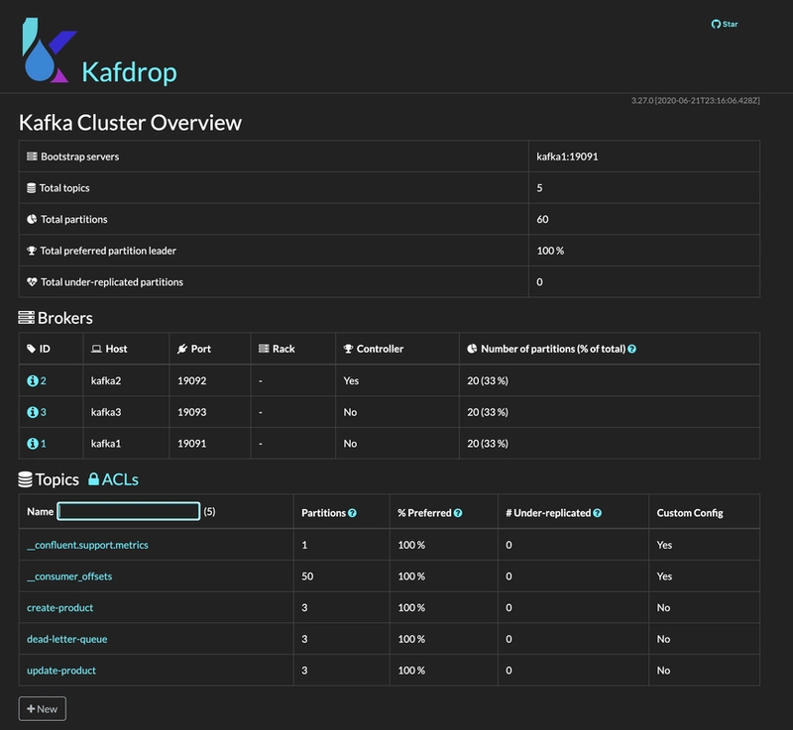This screenshot has height=730, width=793.
Task: Click the help icon beside # Under-replicated
Action: [x=598, y=513]
